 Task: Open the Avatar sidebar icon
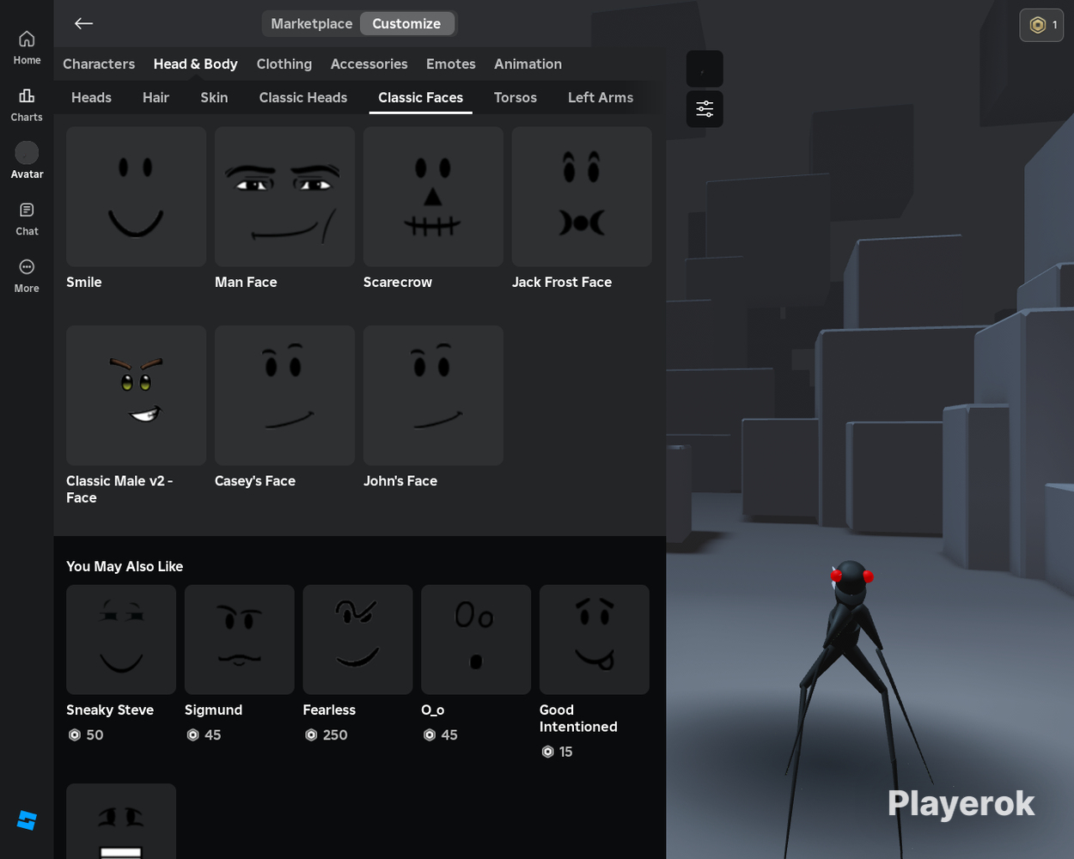pyautogui.click(x=27, y=161)
